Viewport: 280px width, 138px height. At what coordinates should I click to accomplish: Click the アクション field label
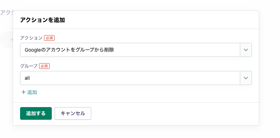click(x=31, y=38)
